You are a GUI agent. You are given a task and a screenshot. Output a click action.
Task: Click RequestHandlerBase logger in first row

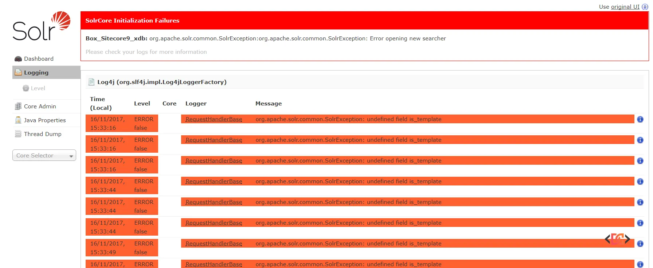tap(214, 119)
